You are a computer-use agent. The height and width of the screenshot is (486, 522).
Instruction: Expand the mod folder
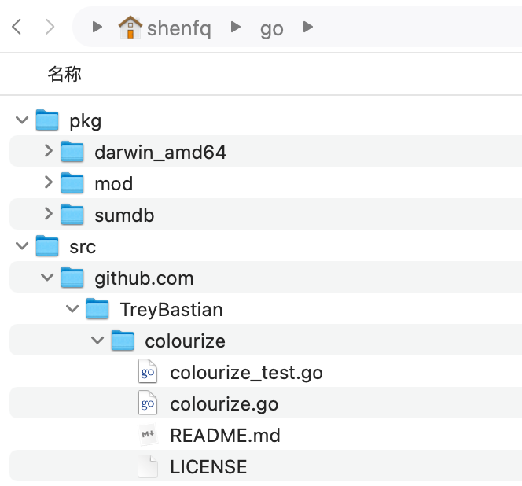48,183
